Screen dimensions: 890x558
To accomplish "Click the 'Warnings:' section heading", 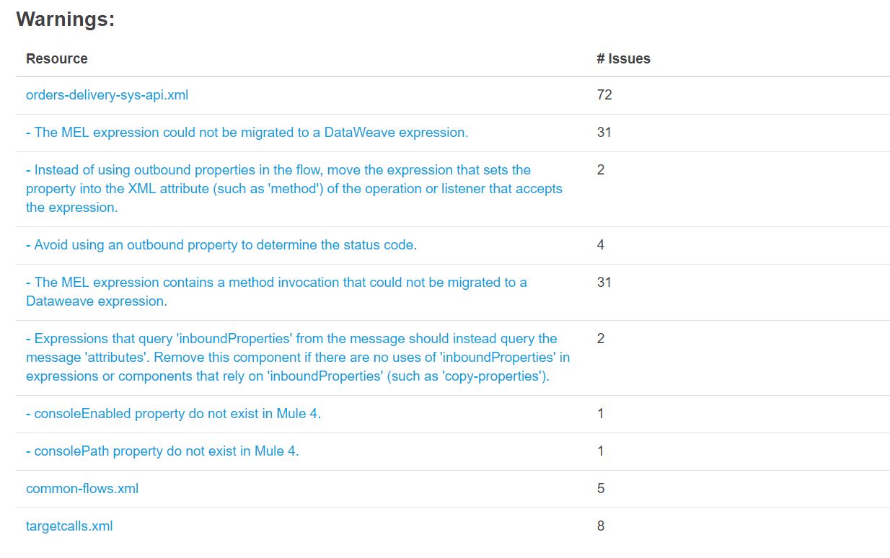I will (66, 19).
